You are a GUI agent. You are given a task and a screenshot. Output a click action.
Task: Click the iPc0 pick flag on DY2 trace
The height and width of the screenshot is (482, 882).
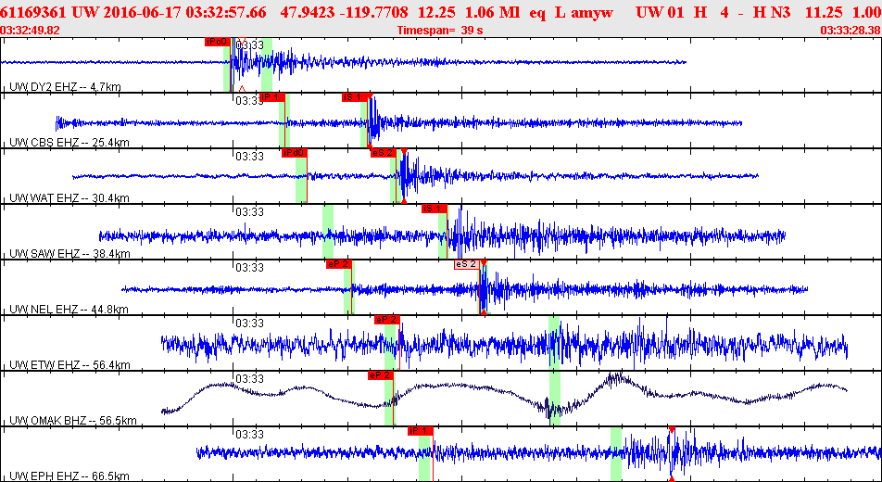[217, 42]
